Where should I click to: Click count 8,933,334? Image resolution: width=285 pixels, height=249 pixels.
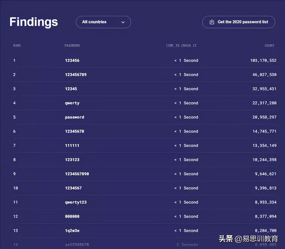265,202
